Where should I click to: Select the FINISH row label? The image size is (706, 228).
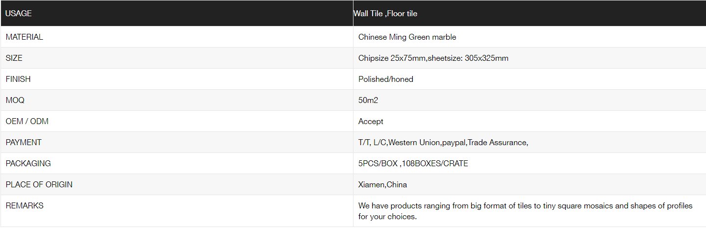pyautogui.click(x=18, y=79)
